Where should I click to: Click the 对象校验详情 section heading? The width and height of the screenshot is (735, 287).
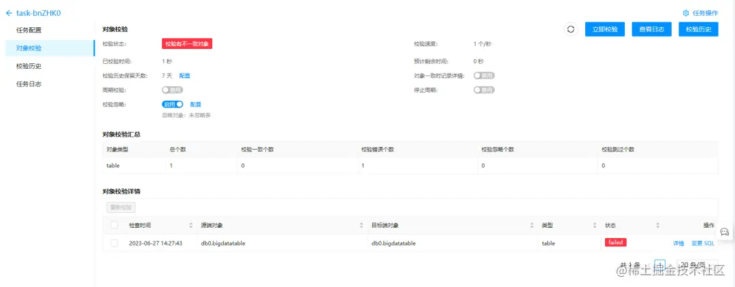[x=121, y=191]
